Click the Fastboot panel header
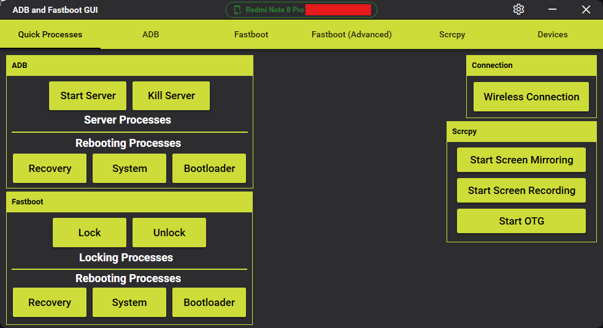 coord(129,202)
